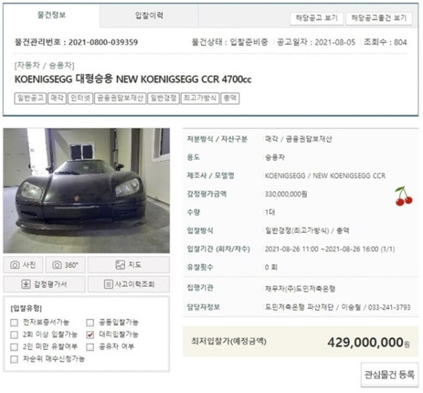Click the 관심물건 등록 button
The image size is (423, 393).
[389, 375]
